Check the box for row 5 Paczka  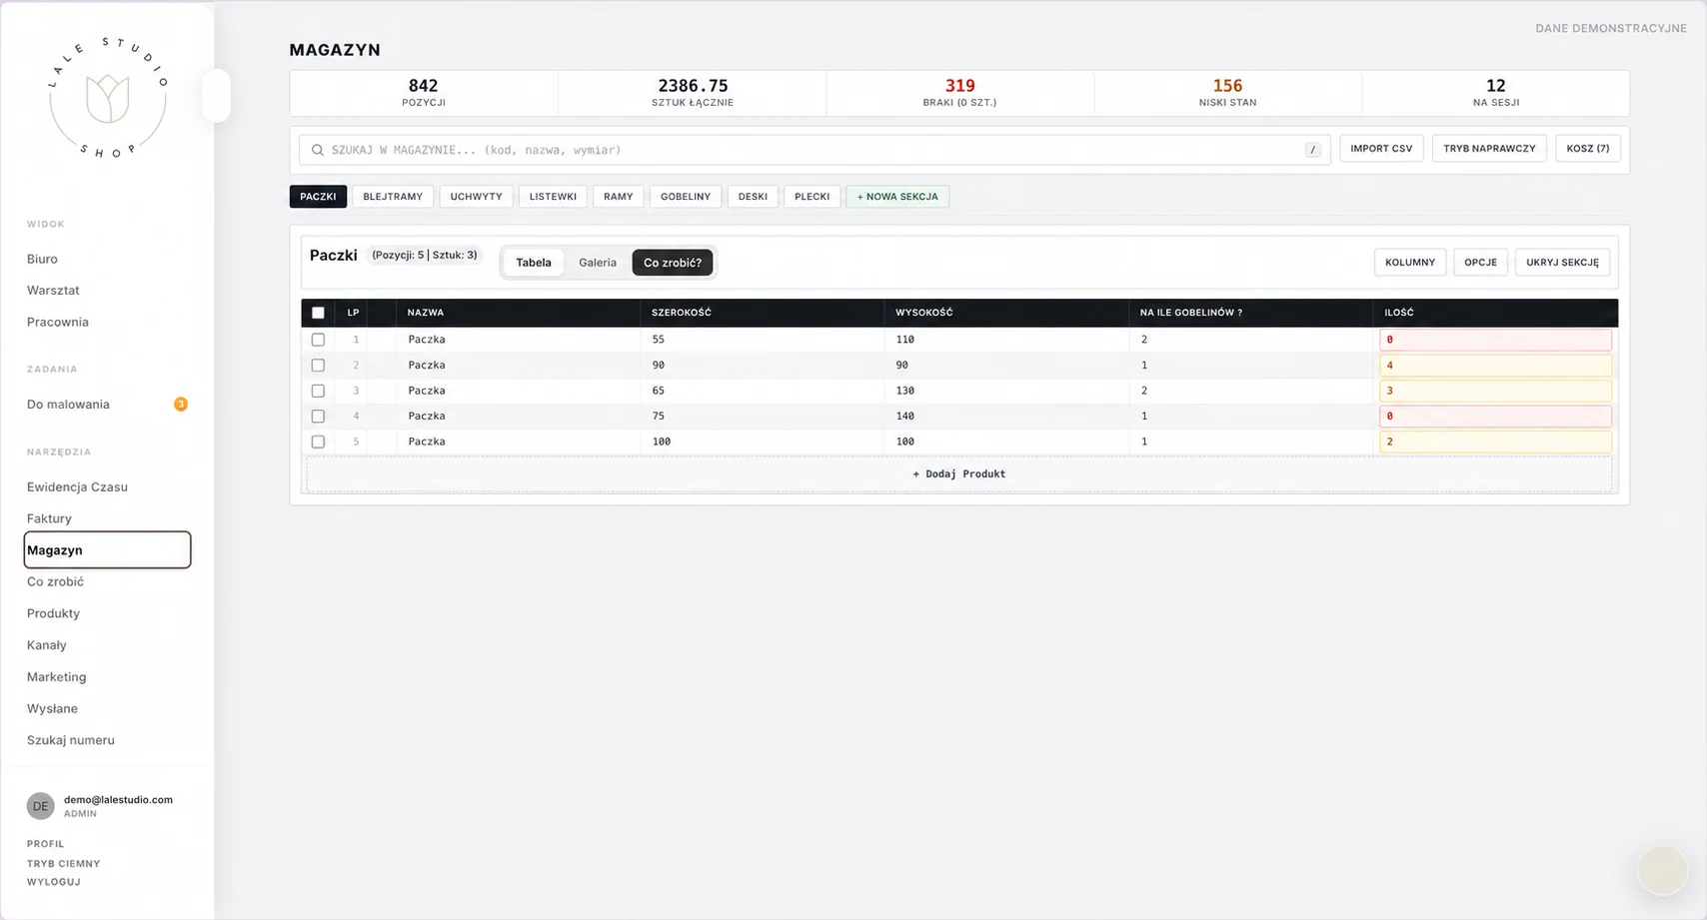pyautogui.click(x=318, y=442)
